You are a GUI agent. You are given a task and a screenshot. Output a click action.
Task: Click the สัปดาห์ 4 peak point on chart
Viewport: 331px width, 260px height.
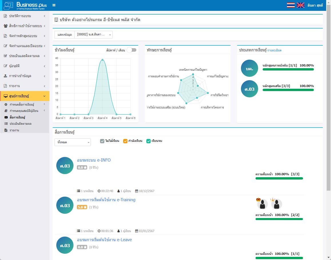tap(102, 60)
